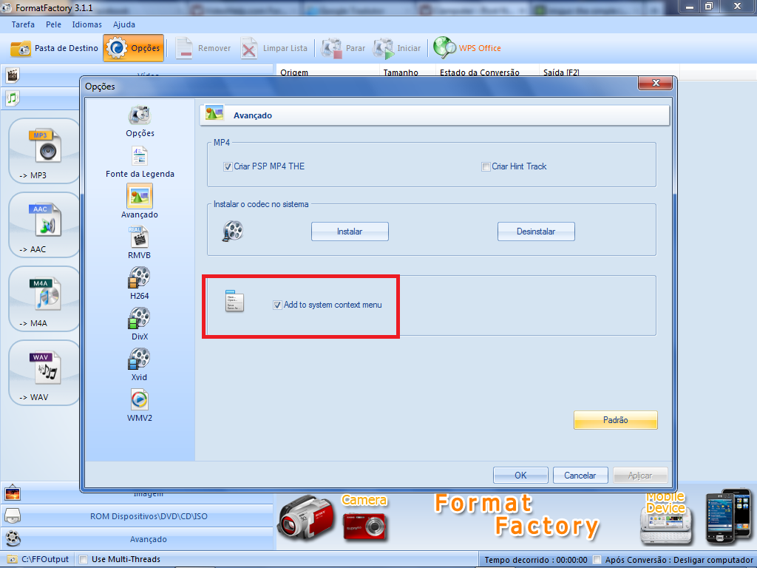Select the H264 settings category
Image resolution: width=757 pixels, height=568 pixels.
point(140,283)
